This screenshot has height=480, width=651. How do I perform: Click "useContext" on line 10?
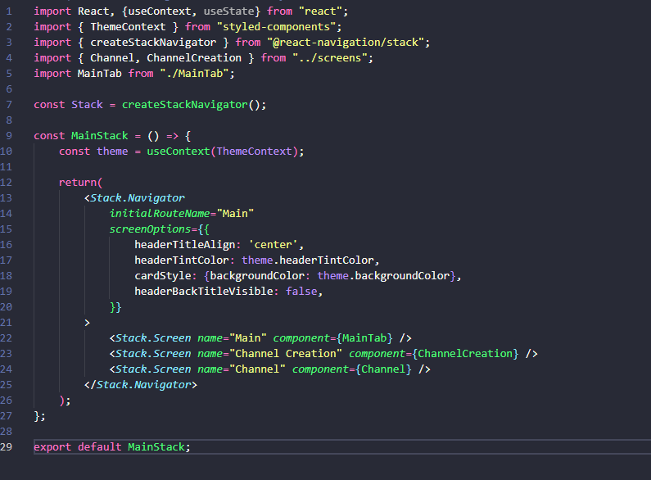(x=179, y=152)
